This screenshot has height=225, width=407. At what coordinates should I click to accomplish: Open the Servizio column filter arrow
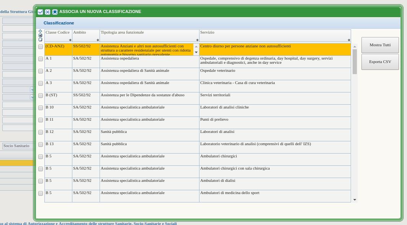coord(349,40)
